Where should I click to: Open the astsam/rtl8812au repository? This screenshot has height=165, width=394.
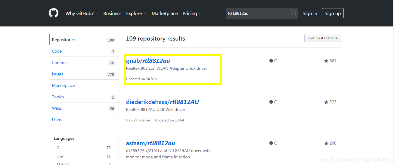pyautogui.click(x=150, y=143)
